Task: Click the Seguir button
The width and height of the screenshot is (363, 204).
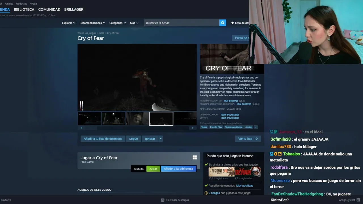Action: pyautogui.click(x=134, y=139)
